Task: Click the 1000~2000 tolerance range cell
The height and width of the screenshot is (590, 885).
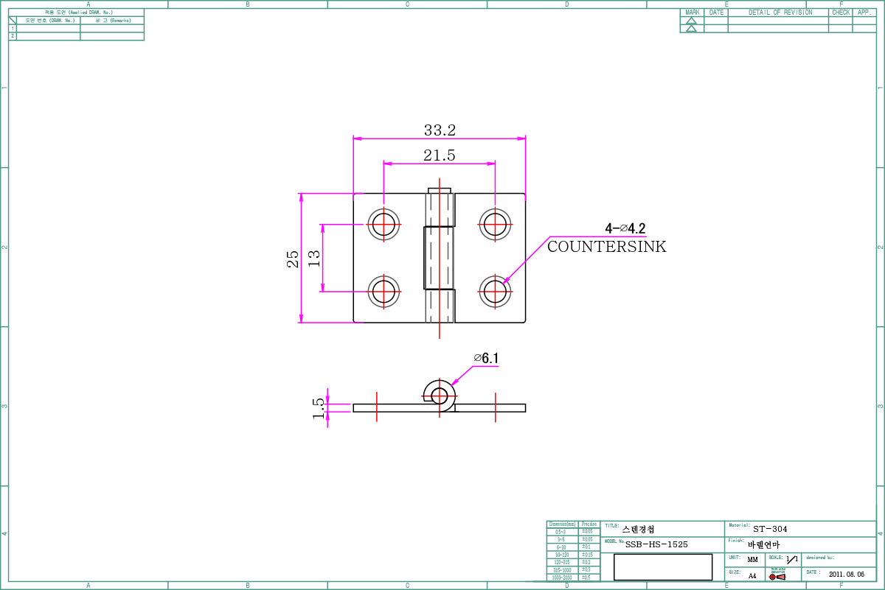Action: [x=561, y=577]
